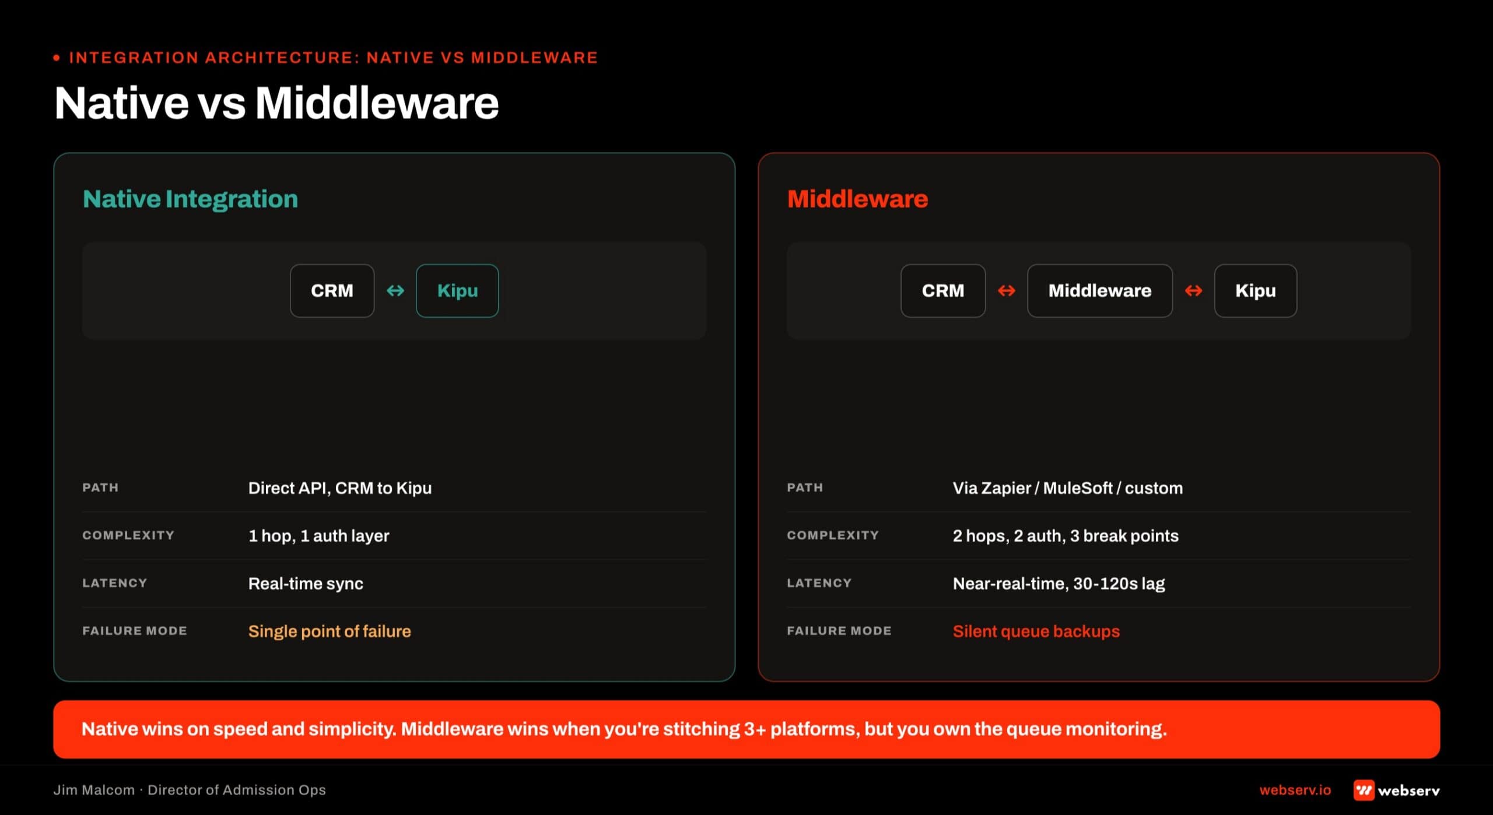Click the 'Native Integration' card heading
The image size is (1493, 815).
tap(190, 199)
